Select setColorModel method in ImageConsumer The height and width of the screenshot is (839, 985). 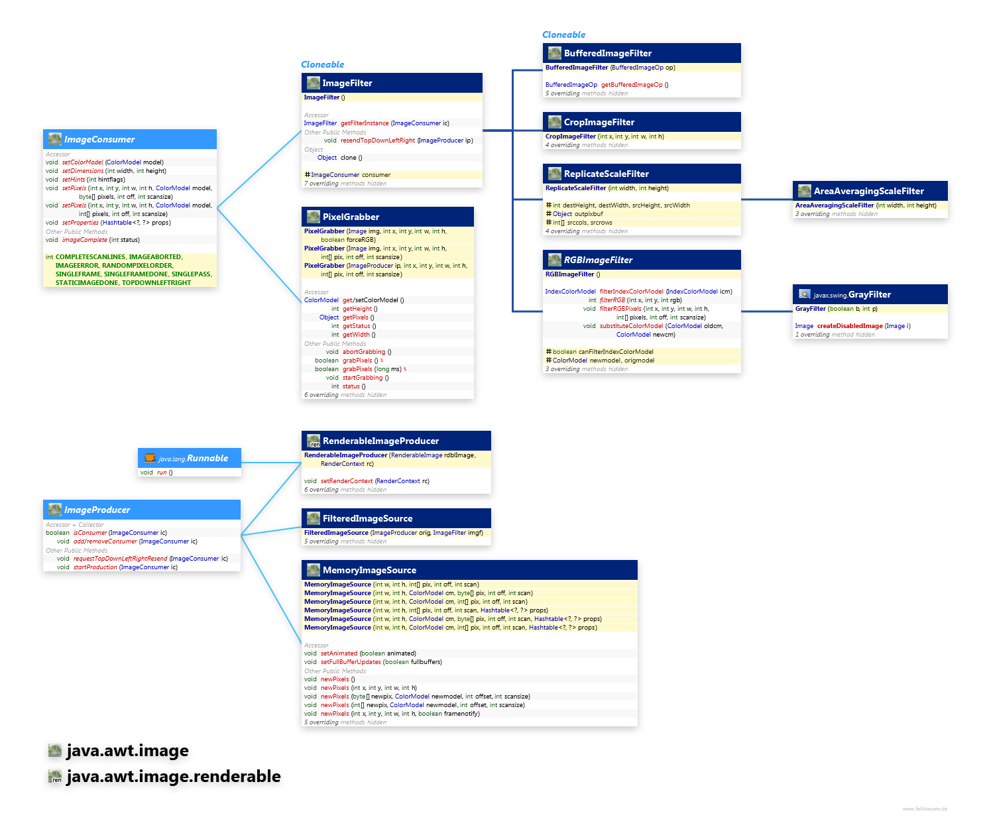[x=83, y=162]
